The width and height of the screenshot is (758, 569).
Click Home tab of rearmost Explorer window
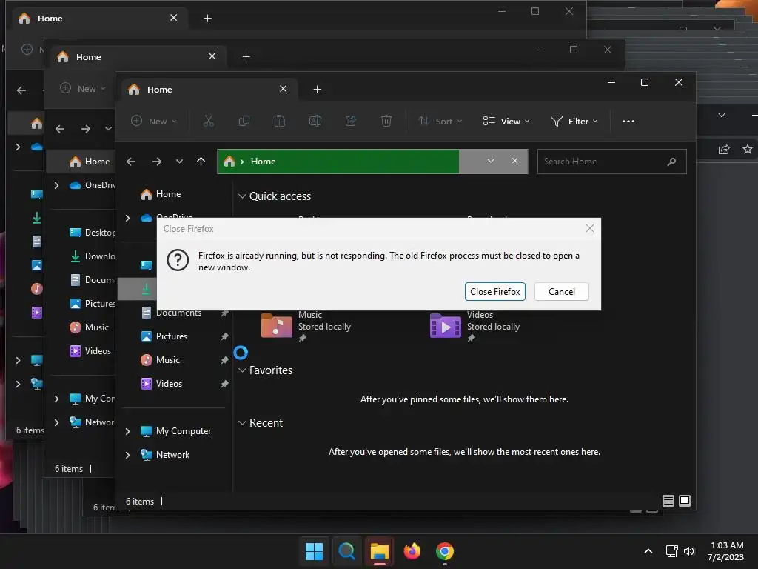[99, 19]
